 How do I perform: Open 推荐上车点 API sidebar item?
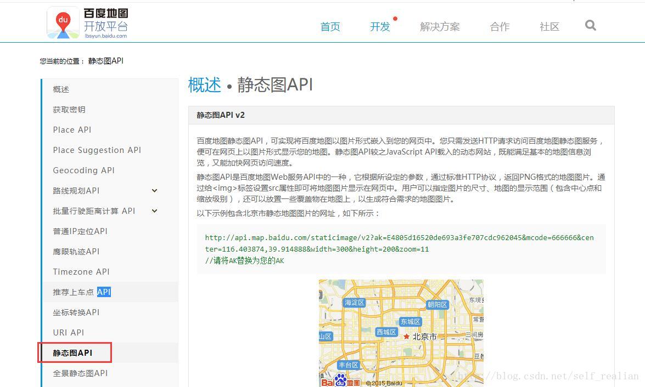coord(82,292)
